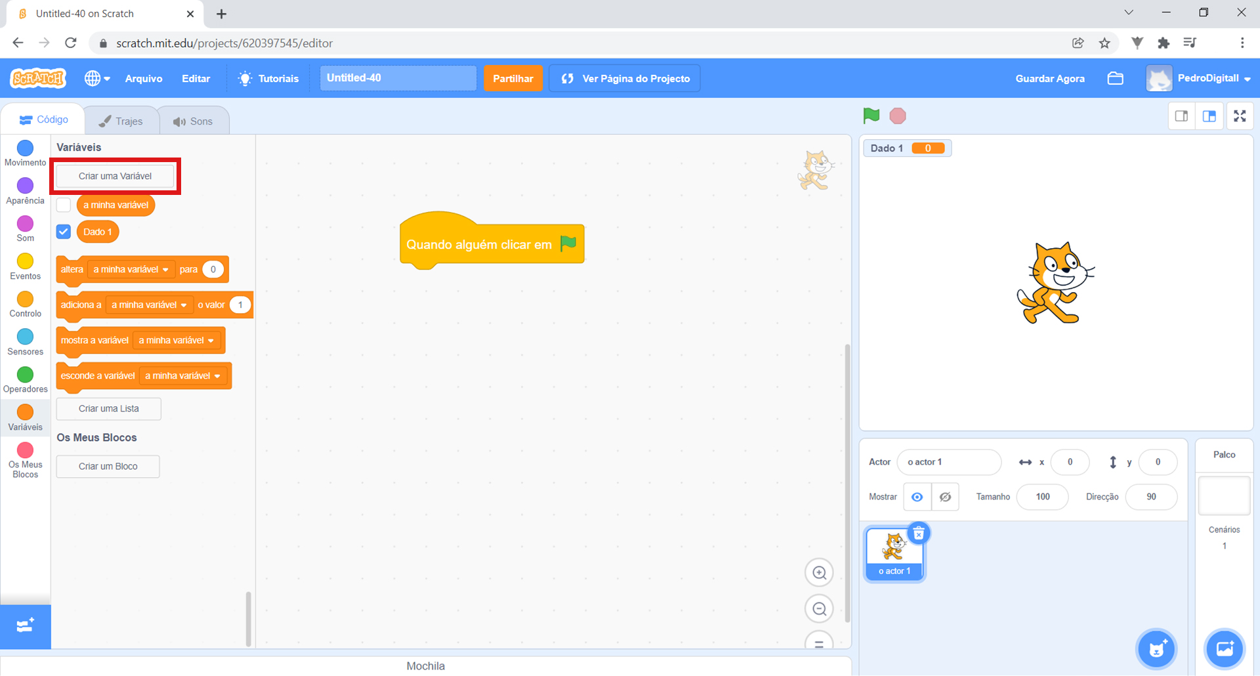This screenshot has height=676, width=1260.
Task: Click the Tamanho size field
Action: click(x=1042, y=497)
